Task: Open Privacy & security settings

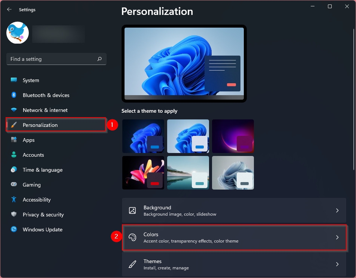Action: (x=56, y=215)
